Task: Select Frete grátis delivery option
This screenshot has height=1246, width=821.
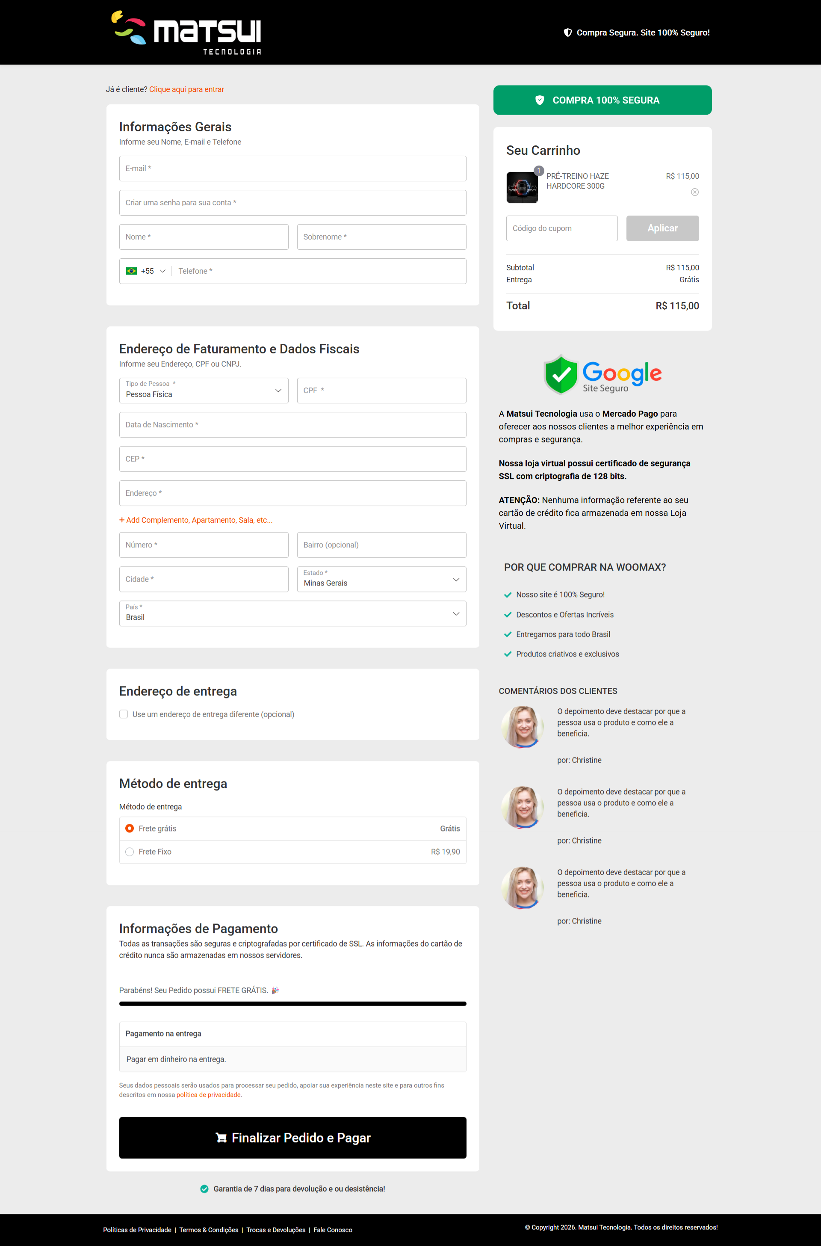Action: pyautogui.click(x=129, y=828)
